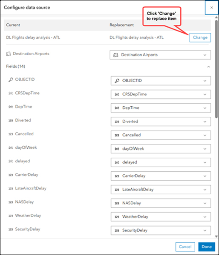Click the current item name DL Flights delay analysis - ATL
This screenshot has height=255, width=219.
[x=33, y=37]
